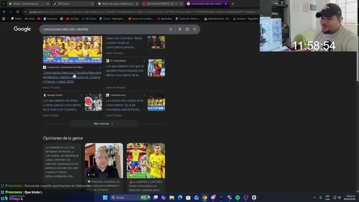The height and width of the screenshot is (202, 359).
Task: Open the Chrome apps grid in bookmarks bar
Action: click(4, 19)
